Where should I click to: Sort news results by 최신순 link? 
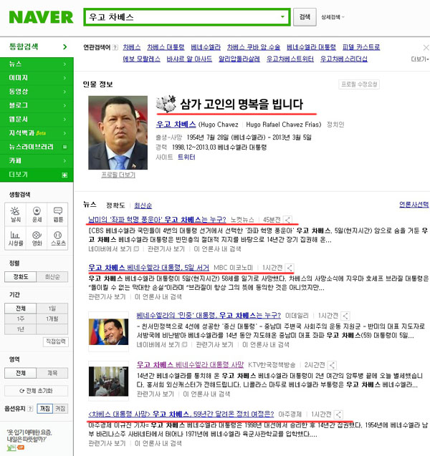coord(143,205)
